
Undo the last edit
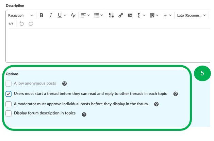pos(22,24)
